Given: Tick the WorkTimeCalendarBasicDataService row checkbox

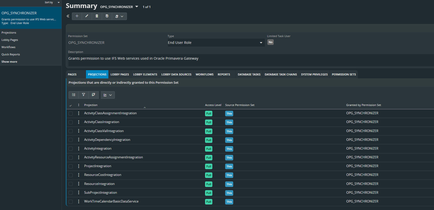Looking at the screenshot, I should tap(71, 202).
